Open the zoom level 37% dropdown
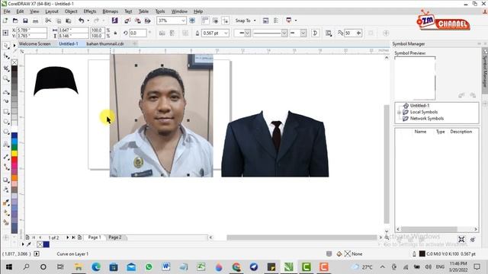 pos(183,21)
